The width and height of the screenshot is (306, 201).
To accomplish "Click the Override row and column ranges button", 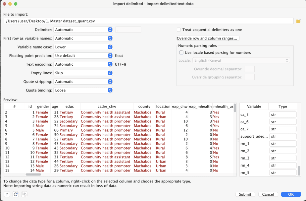I will point(208,38).
